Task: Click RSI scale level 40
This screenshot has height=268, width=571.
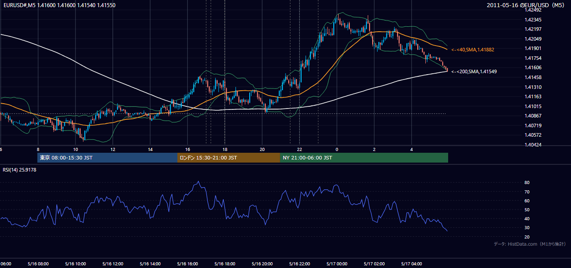Action: (527, 219)
